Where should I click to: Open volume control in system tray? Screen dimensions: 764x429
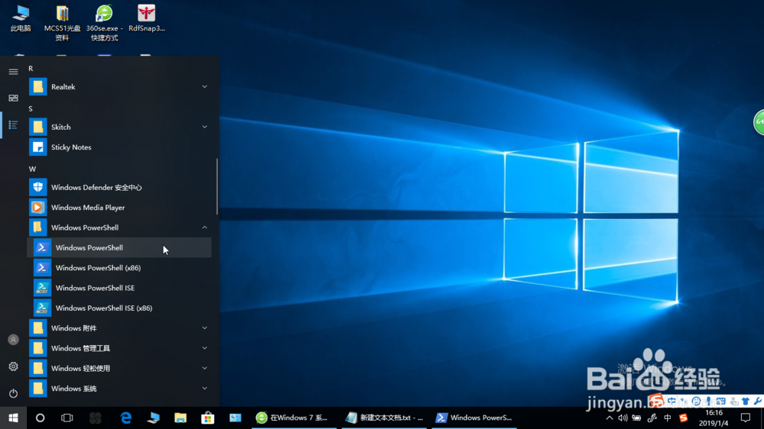[623, 418]
